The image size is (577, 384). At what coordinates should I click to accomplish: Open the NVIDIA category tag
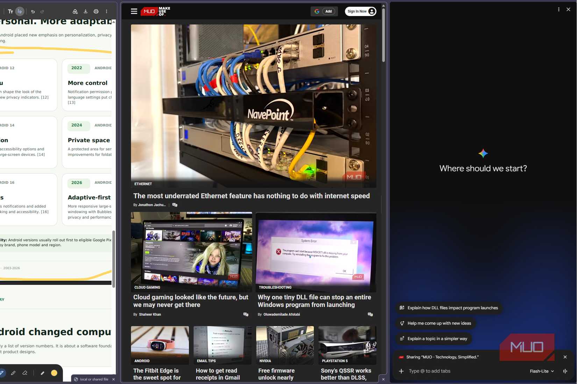point(265,361)
